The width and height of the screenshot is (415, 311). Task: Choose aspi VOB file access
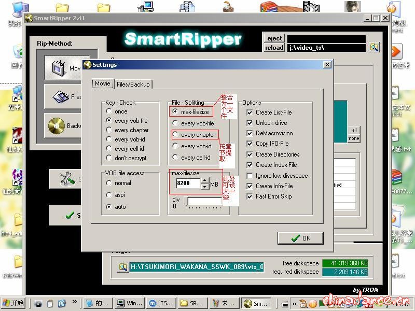tap(109, 195)
